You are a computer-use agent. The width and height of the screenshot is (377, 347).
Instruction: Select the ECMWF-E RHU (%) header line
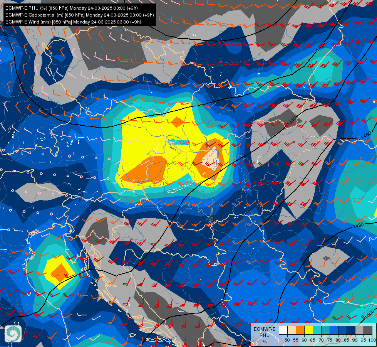tap(71, 8)
